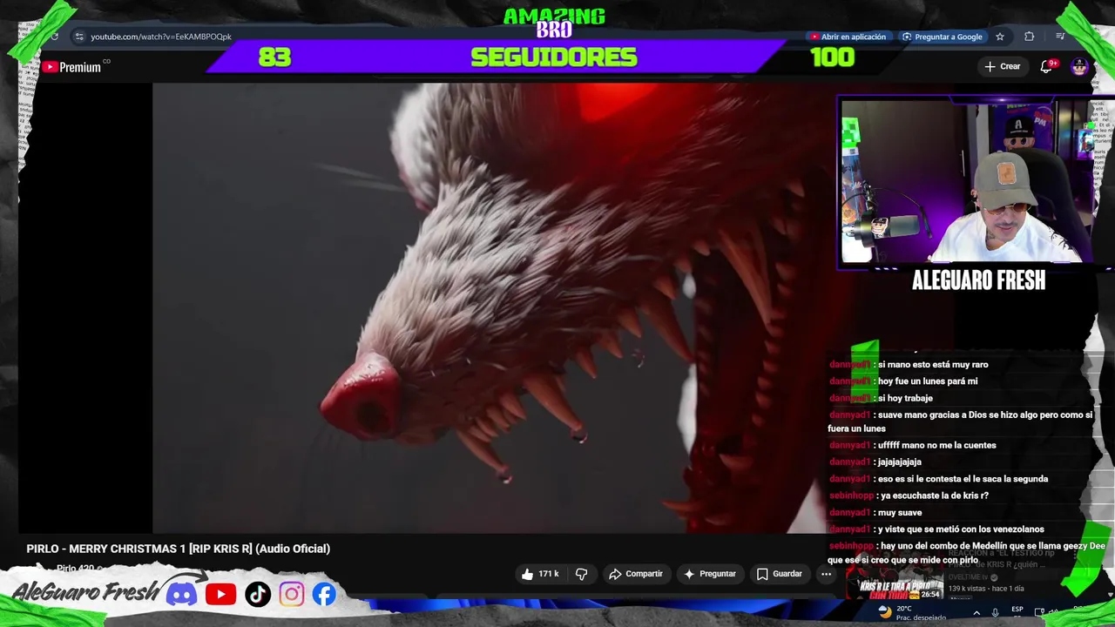Image resolution: width=1115 pixels, height=627 pixels.
Task: Click chat message 'jajajajajaja'
Action: point(900,462)
